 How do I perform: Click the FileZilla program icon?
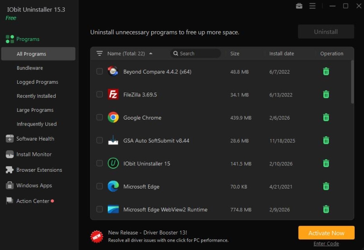click(113, 95)
